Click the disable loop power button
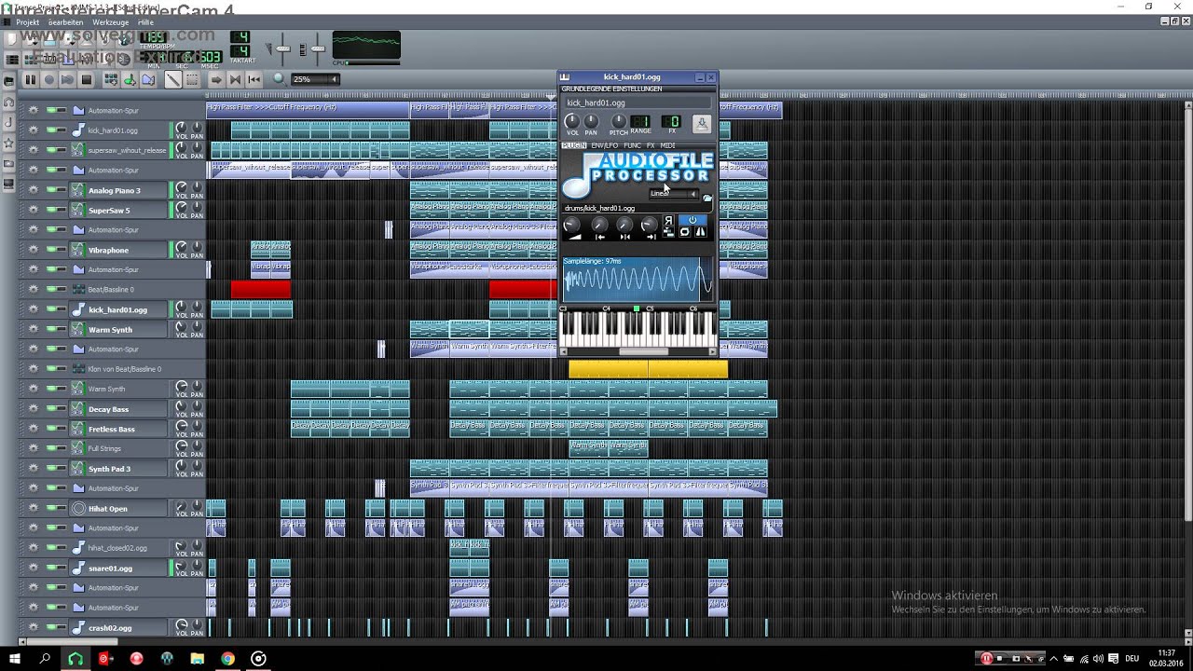 point(692,221)
